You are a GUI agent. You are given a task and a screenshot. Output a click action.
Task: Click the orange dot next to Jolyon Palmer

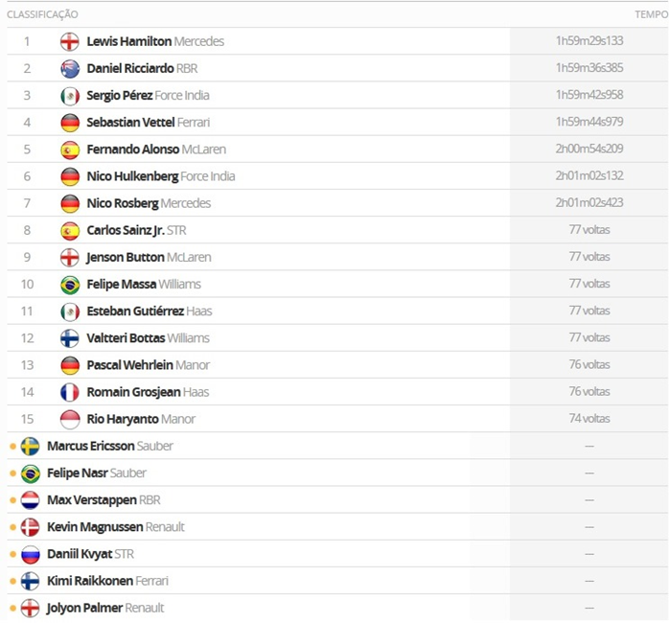[12, 608]
